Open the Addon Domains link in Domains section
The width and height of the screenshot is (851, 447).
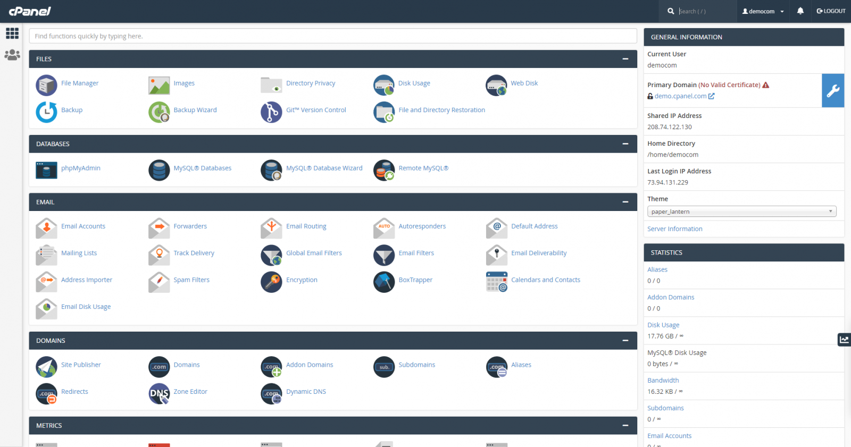tap(310, 365)
